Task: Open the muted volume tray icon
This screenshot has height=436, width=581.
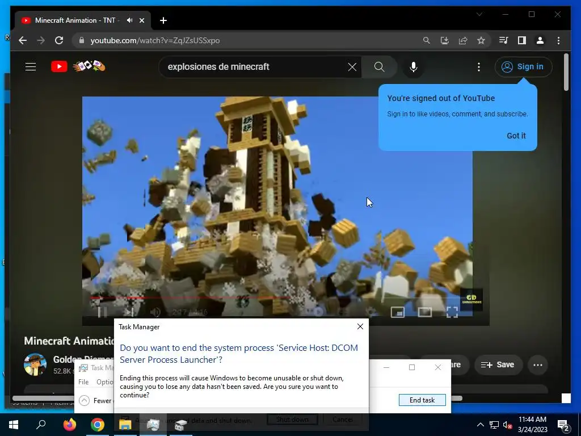Action: (508, 425)
